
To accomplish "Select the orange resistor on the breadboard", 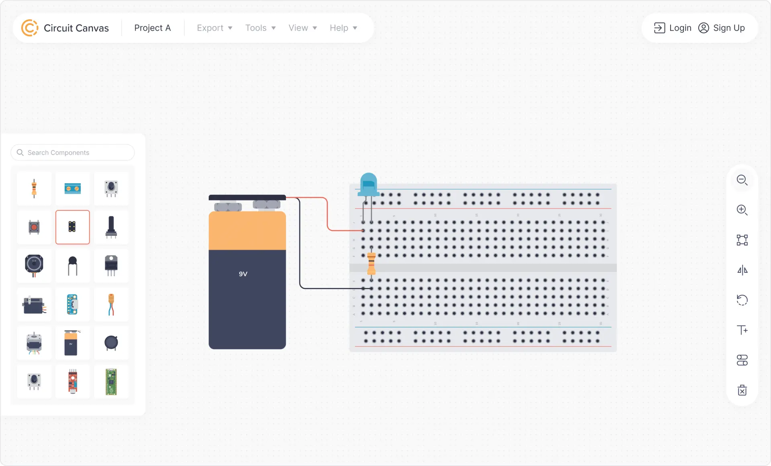I will [371, 264].
